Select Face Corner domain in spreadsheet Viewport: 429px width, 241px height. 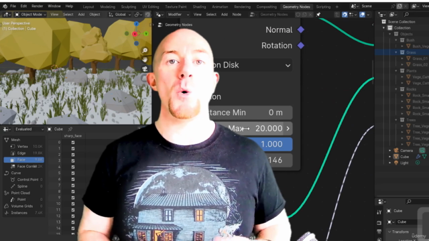click(24, 166)
